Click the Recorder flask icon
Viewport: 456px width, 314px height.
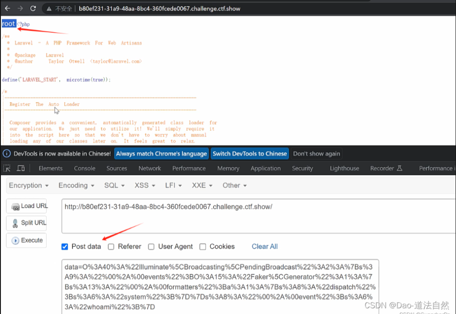pyautogui.click(x=399, y=168)
